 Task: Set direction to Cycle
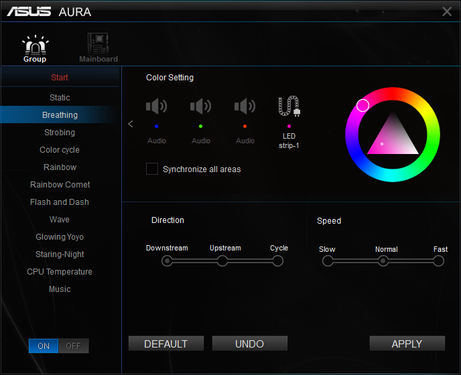click(277, 260)
